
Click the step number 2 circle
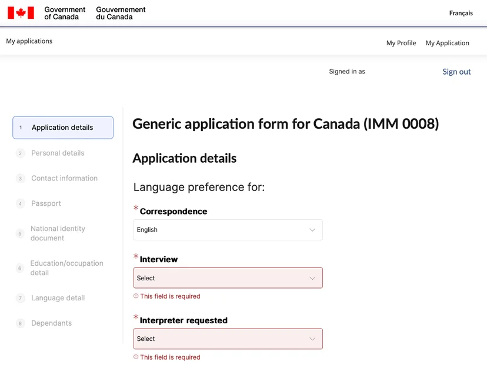point(20,153)
